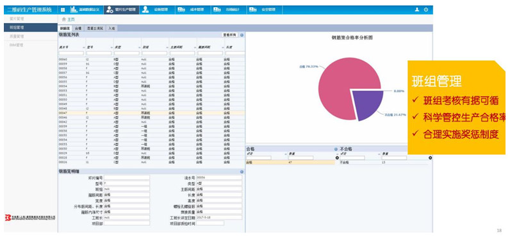Switch to the 合模 tab

coord(78,28)
